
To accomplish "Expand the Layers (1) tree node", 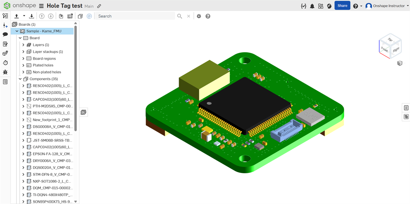I will pyautogui.click(x=24, y=45).
